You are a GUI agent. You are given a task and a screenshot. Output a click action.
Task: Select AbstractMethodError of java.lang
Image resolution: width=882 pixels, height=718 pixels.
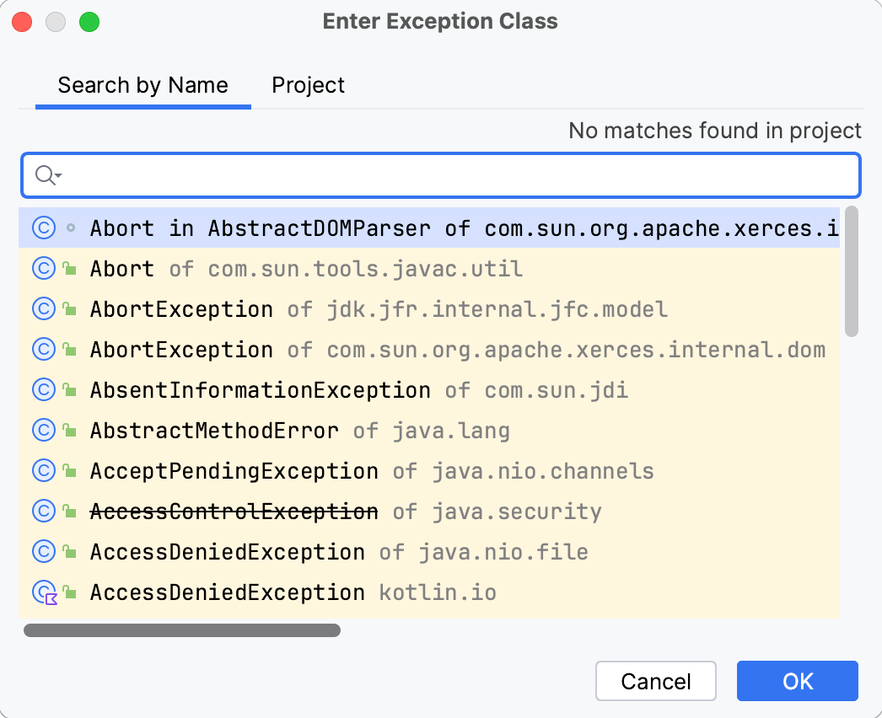429,430
